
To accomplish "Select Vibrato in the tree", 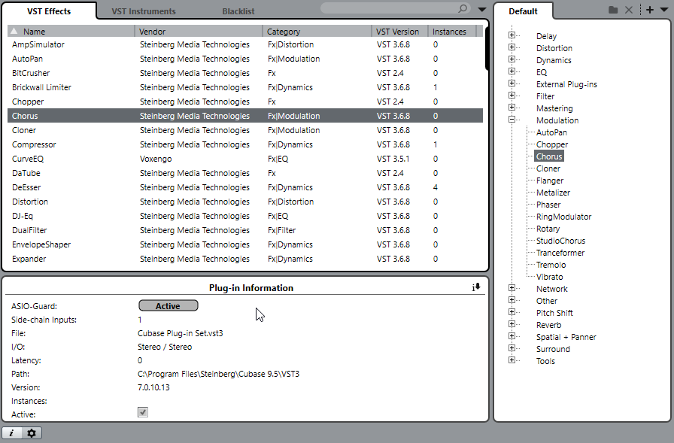I will pos(549,277).
